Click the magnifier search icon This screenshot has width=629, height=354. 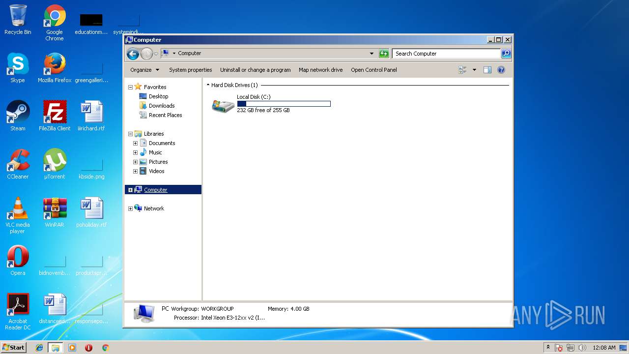click(506, 54)
